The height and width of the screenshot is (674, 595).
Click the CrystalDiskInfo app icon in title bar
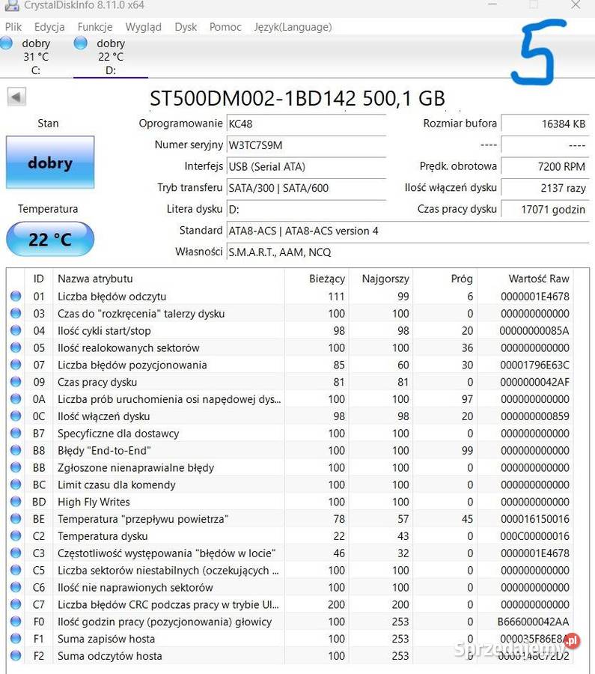tap(11, 5)
